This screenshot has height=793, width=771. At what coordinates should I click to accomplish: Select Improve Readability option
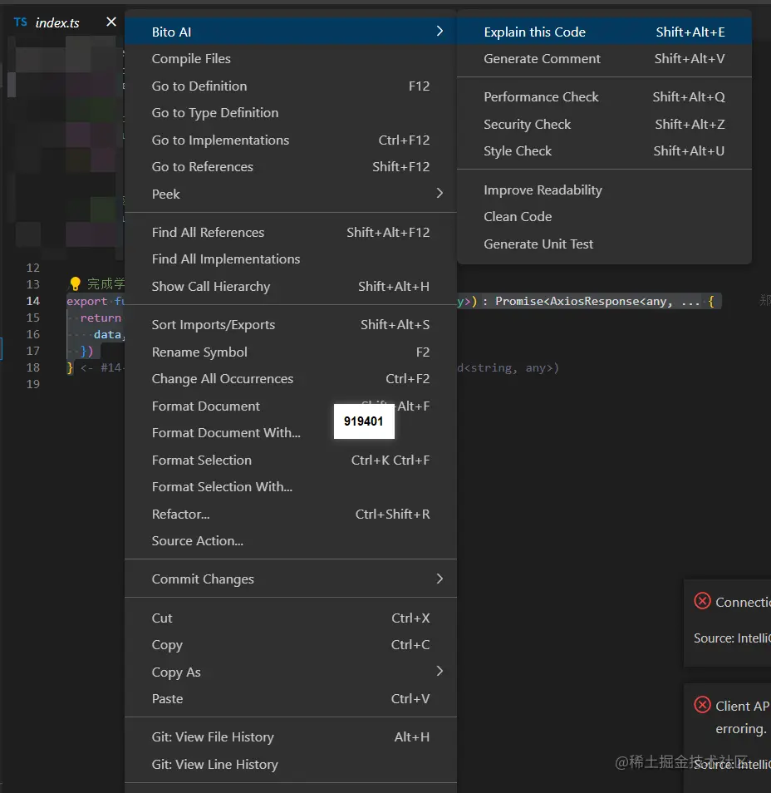coord(604,190)
